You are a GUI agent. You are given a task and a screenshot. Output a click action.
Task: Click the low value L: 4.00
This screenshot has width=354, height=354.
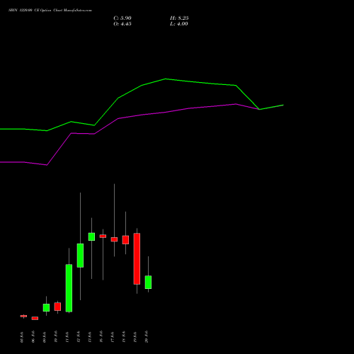pos(179,24)
